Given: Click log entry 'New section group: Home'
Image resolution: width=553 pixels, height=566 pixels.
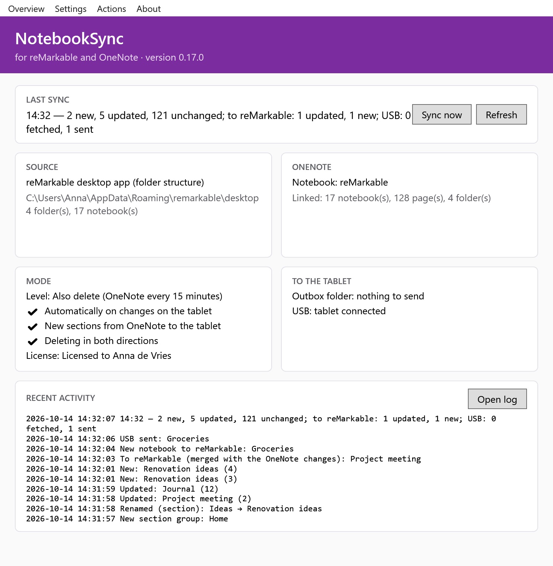Looking at the screenshot, I should [x=127, y=519].
